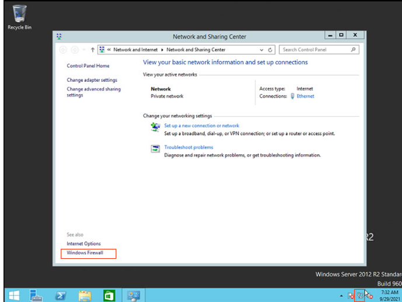The width and height of the screenshot is (402, 302).
Task: Open File Explorer from the taskbar
Action: [85, 295]
